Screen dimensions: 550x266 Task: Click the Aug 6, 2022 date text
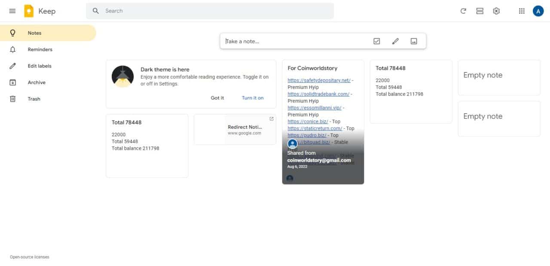click(297, 166)
